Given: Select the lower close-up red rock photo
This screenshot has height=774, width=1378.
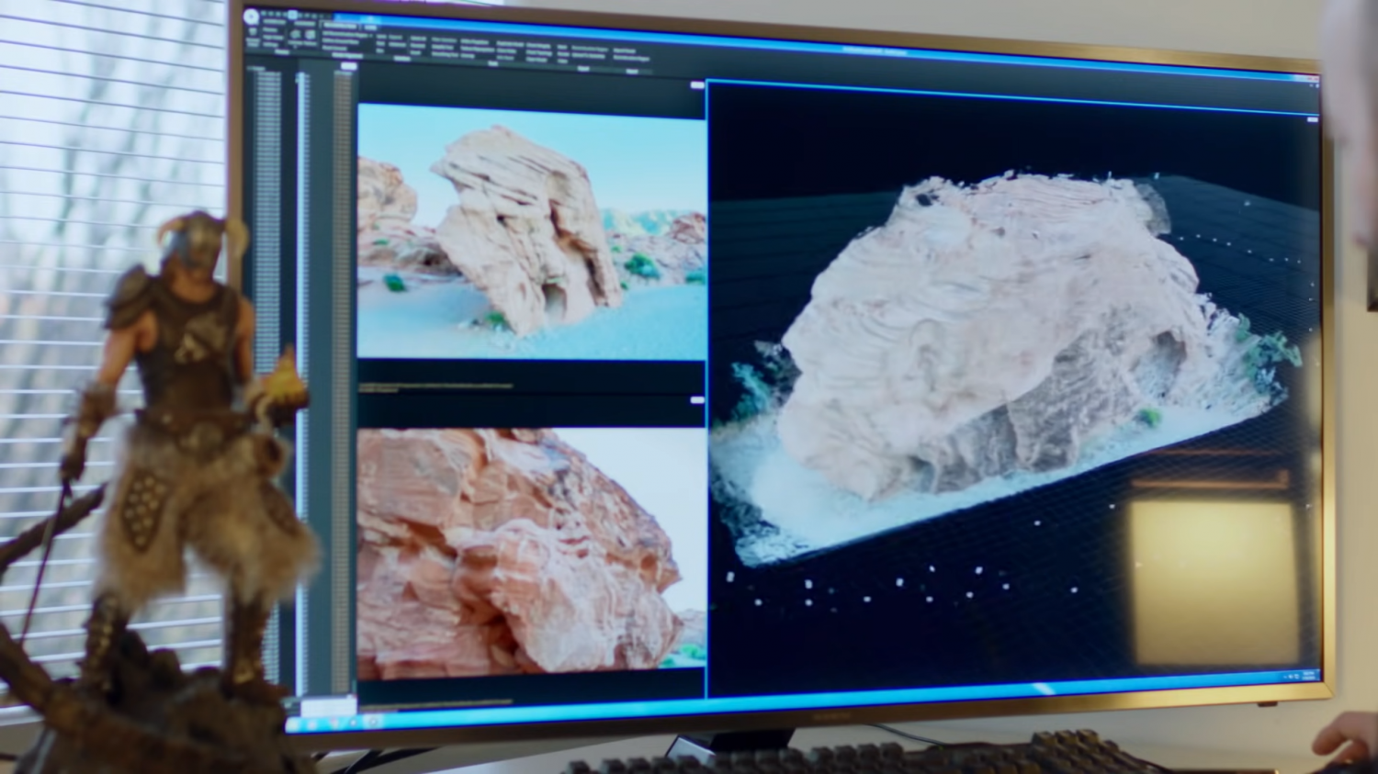Looking at the screenshot, I should click(531, 552).
